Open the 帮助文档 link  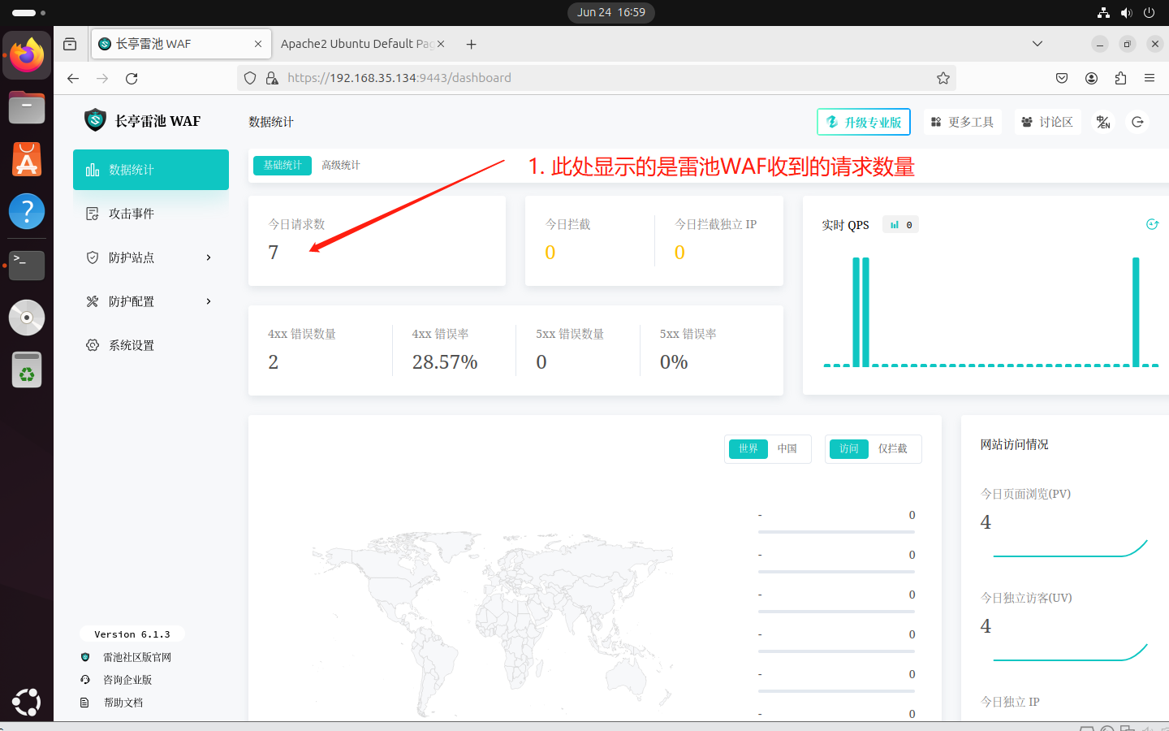tap(123, 703)
